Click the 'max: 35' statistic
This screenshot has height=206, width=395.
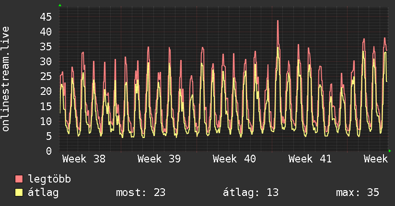coord(358,193)
